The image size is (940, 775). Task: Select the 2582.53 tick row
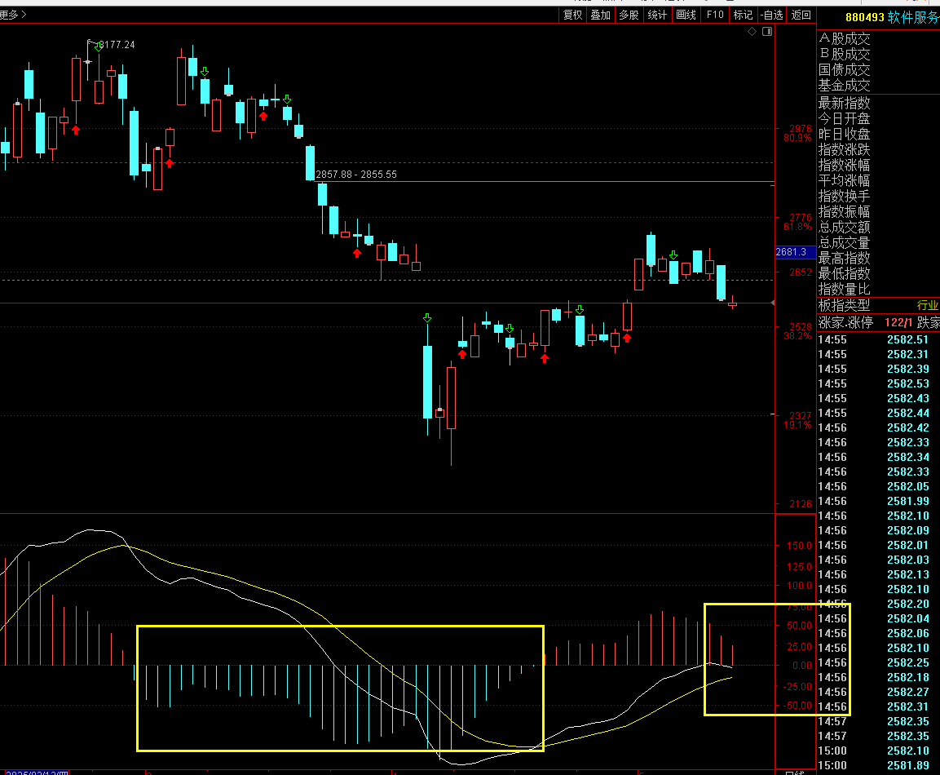point(879,383)
